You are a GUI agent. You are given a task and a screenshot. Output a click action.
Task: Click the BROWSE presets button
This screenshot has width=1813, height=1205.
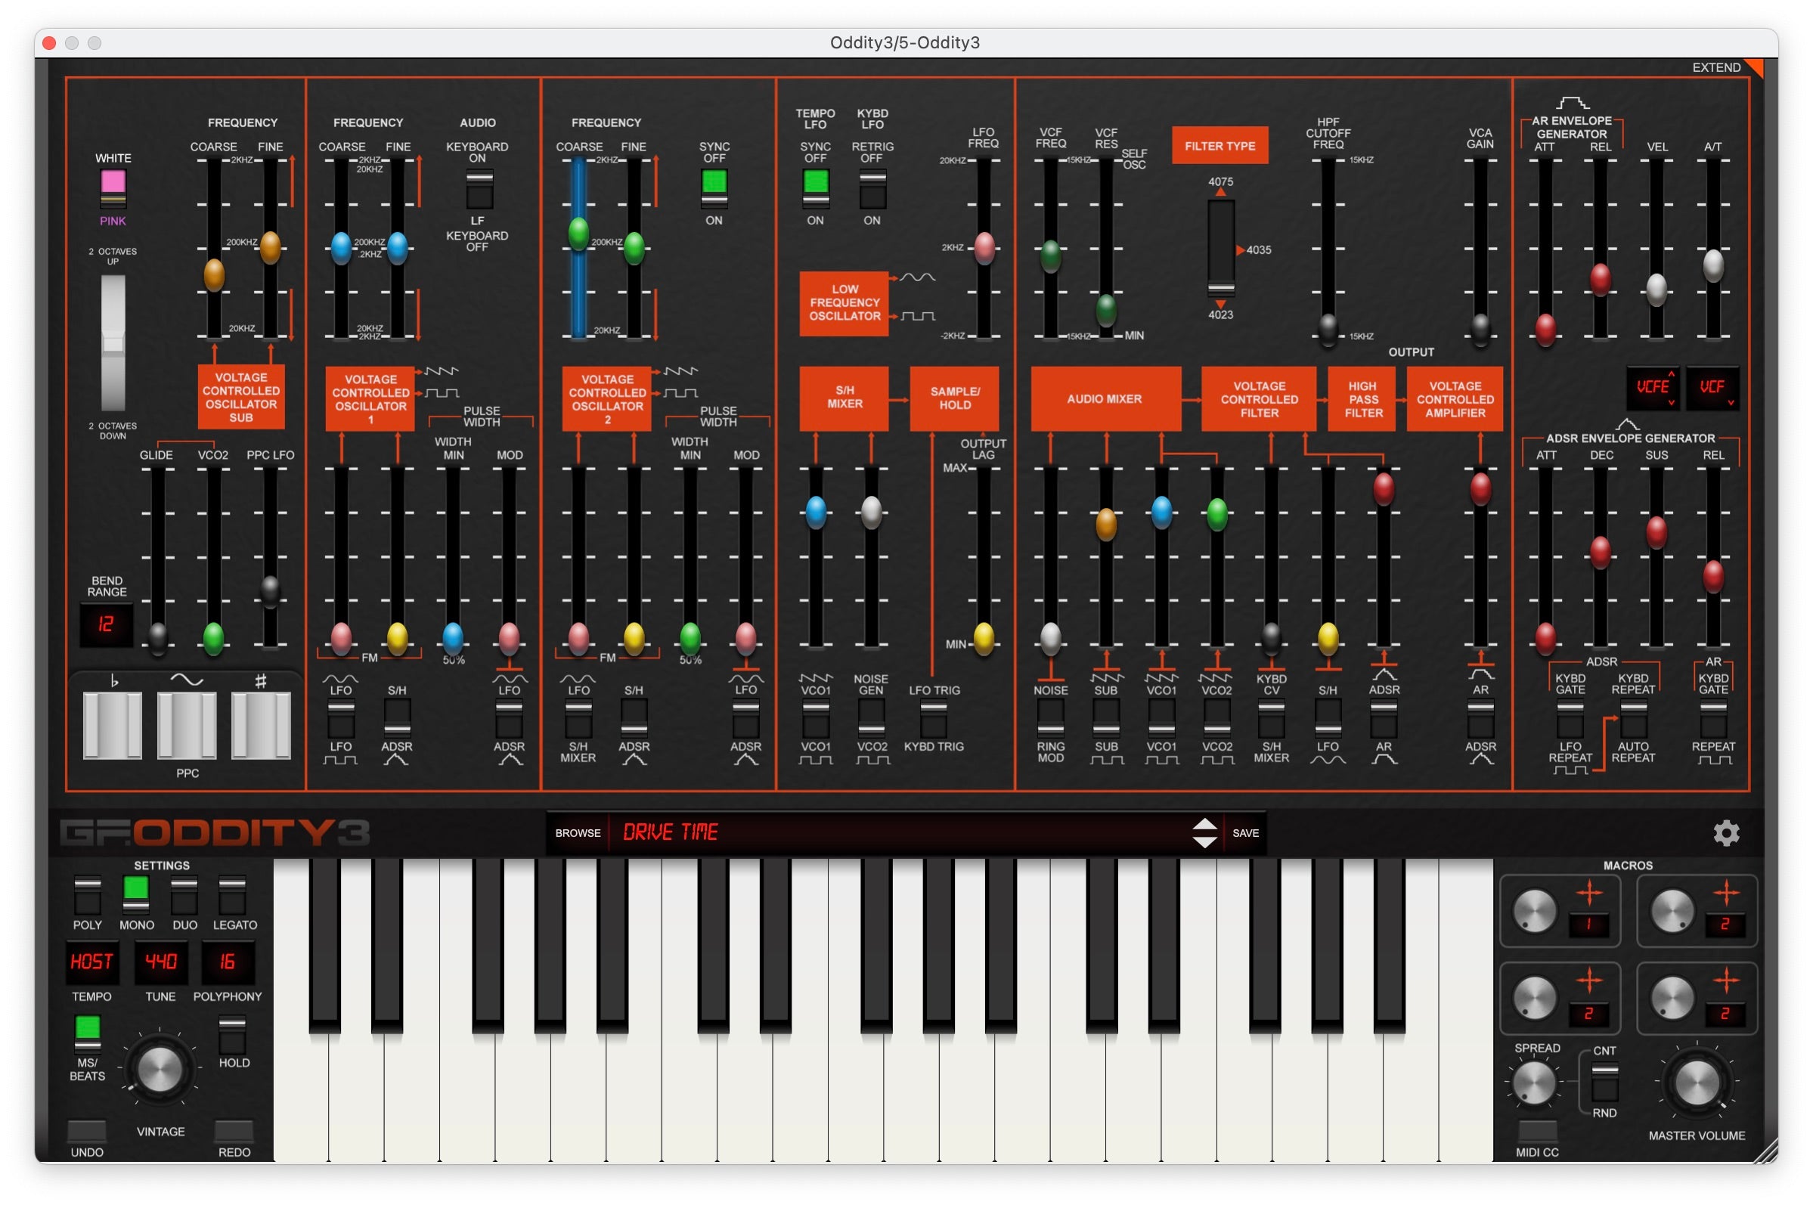(x=578, y=833)
